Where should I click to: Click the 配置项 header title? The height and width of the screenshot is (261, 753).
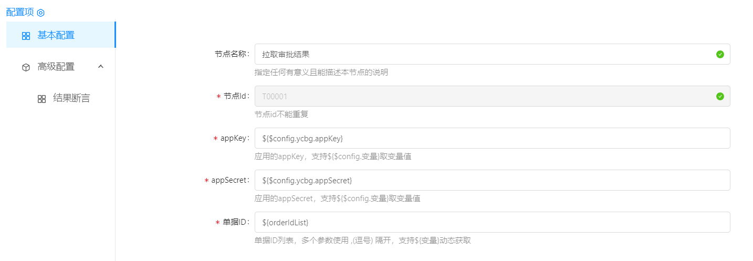20,13
